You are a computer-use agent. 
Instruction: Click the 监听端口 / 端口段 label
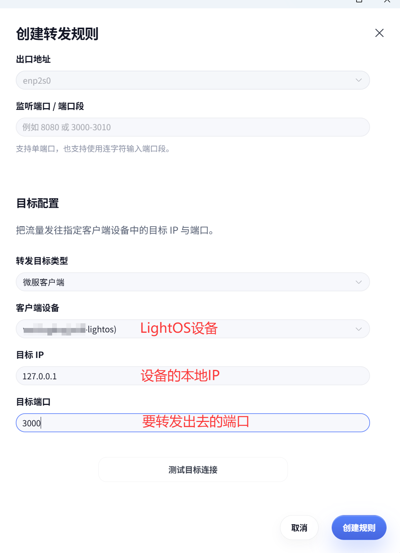pos(50,106)
